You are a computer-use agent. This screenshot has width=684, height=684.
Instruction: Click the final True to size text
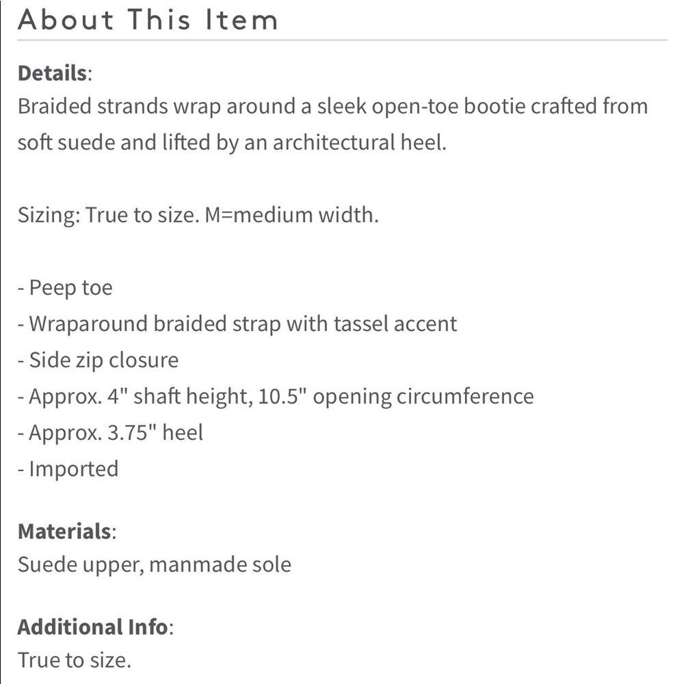(x=74, y=660)
